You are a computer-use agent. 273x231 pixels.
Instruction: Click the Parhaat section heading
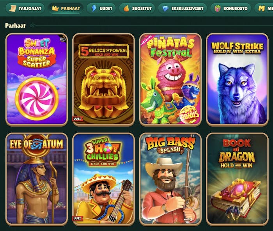[16, 26]
